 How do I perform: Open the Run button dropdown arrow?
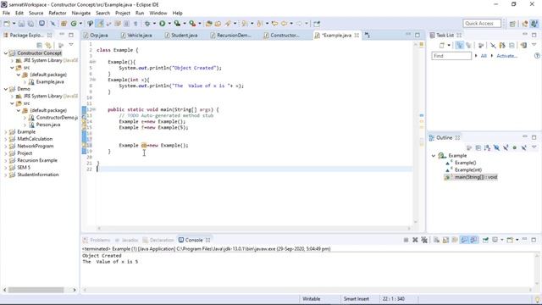(x=169, y=24)
